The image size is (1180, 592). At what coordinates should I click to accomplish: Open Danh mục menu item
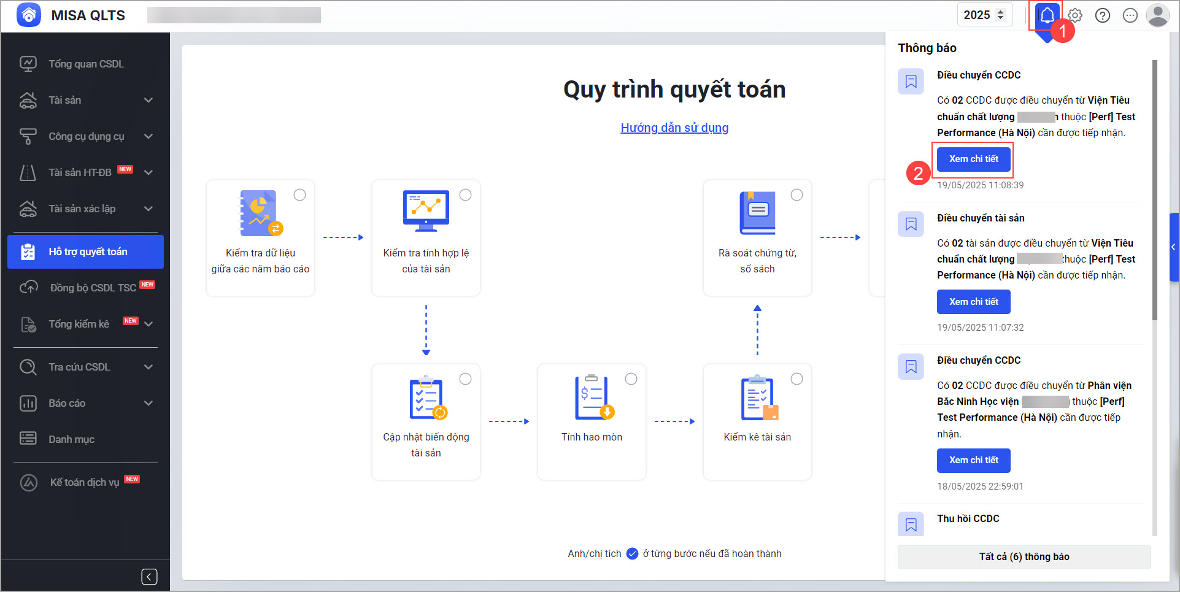(x=85, y=439)
